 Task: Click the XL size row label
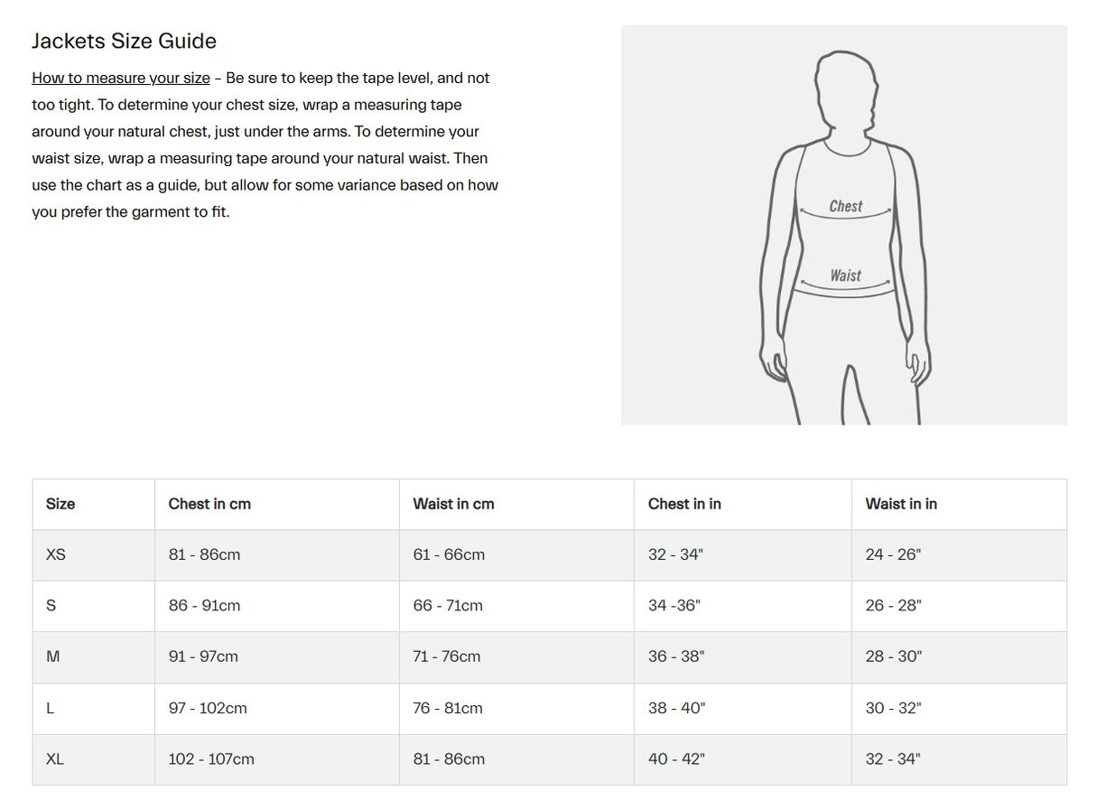coord(55,759)
